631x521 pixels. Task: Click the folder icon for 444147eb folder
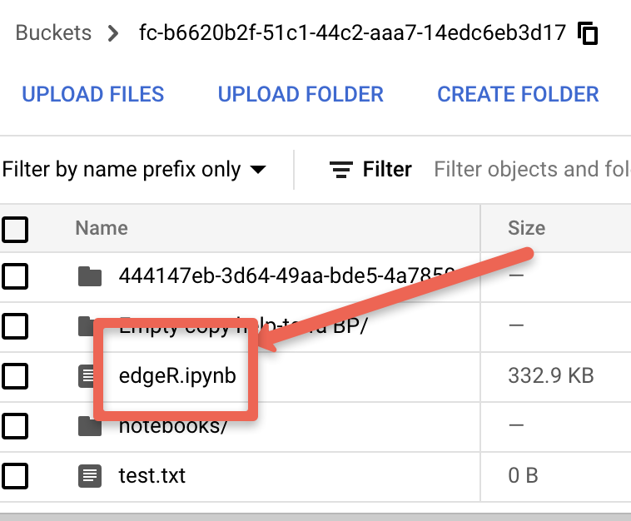point(89,275)
